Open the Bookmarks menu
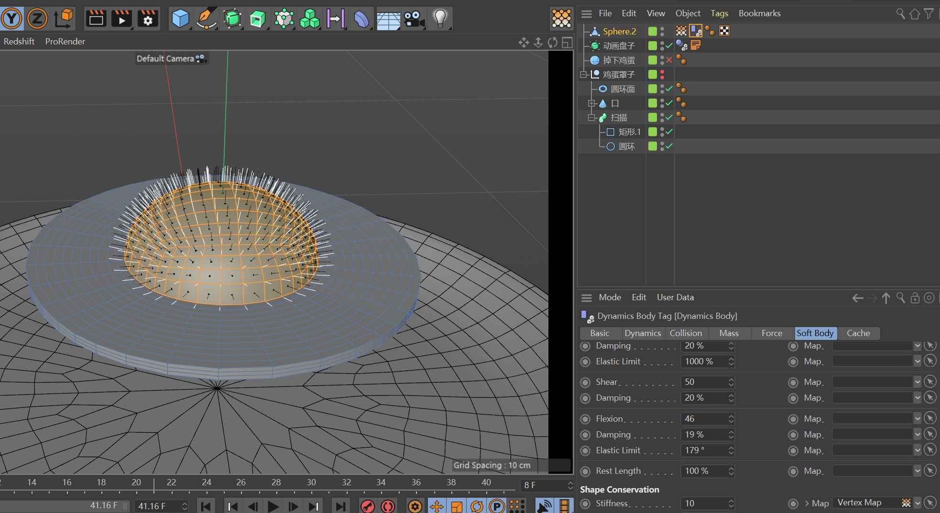 759,13
